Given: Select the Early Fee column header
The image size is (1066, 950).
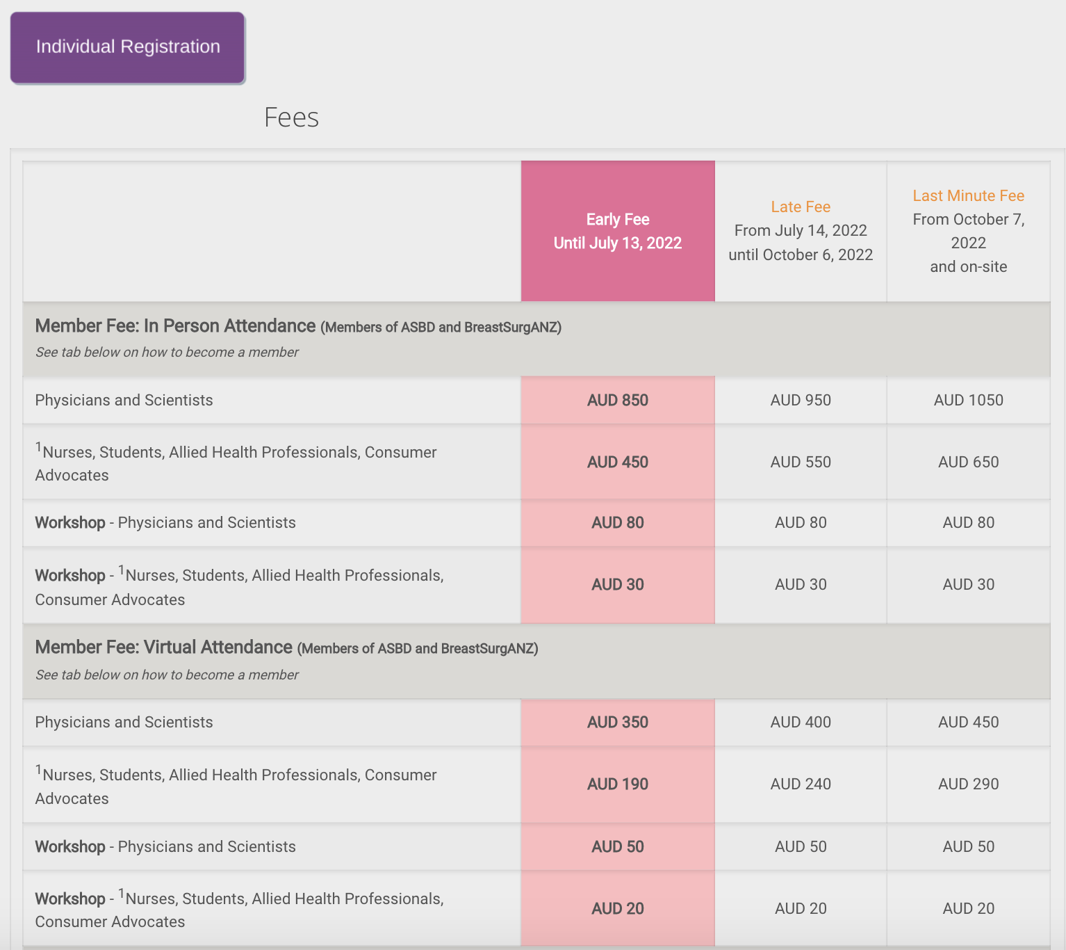Looking at the screenshot, I should coord(617,231).
